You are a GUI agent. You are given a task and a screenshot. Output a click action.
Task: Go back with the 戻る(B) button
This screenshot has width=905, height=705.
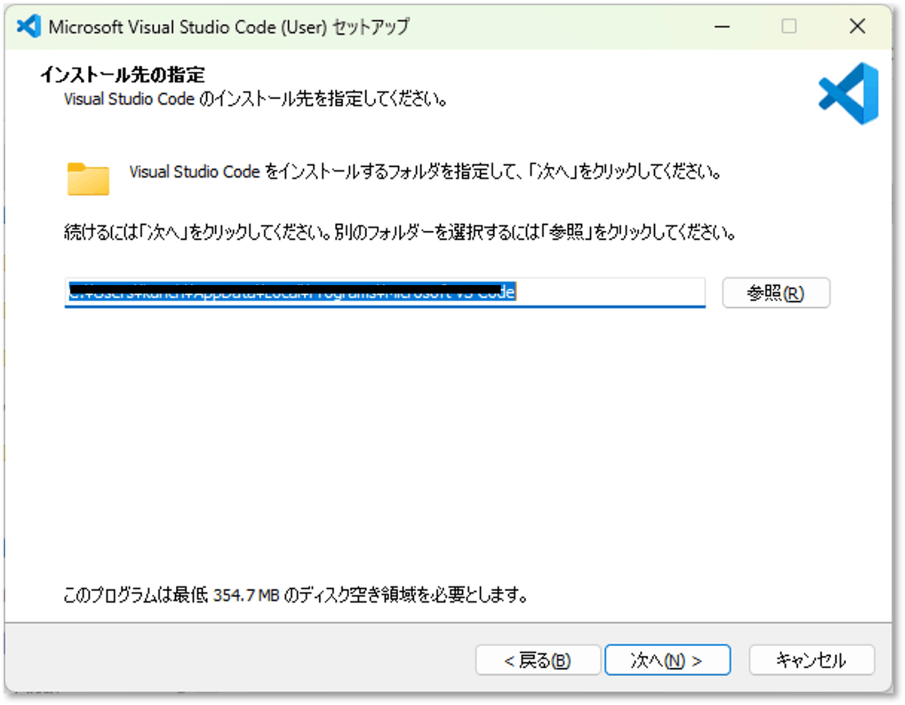point(538,660)
